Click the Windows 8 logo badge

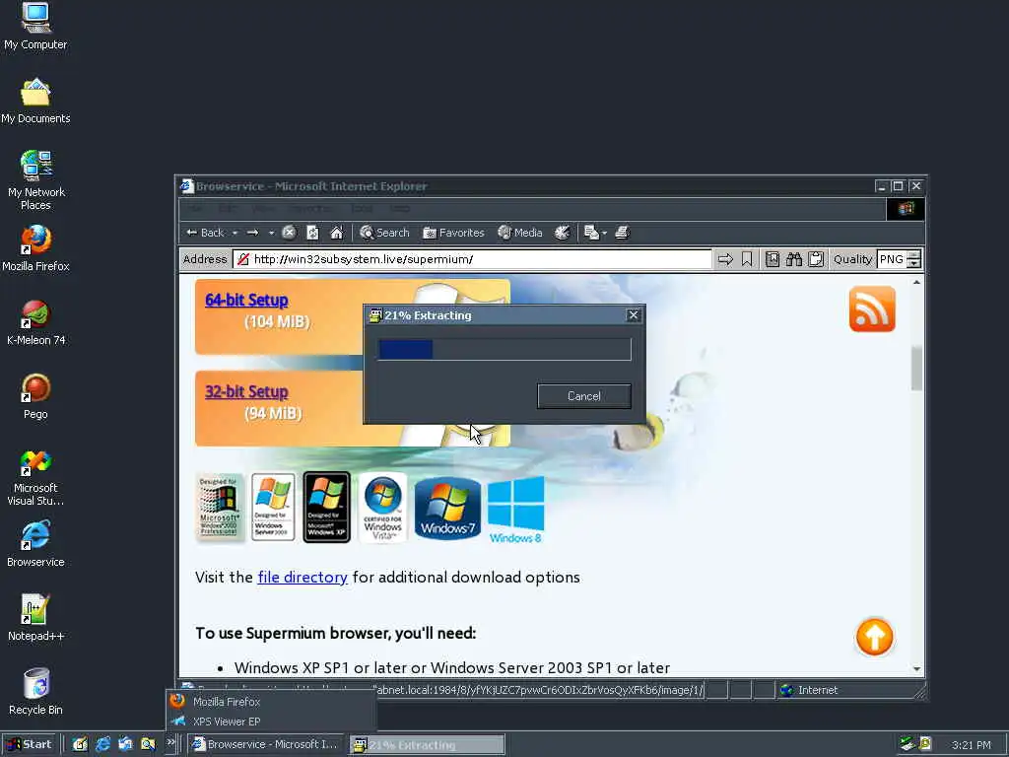[515, 510]
